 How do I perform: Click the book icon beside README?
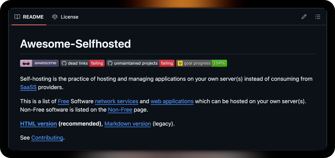tap(17, 17)
